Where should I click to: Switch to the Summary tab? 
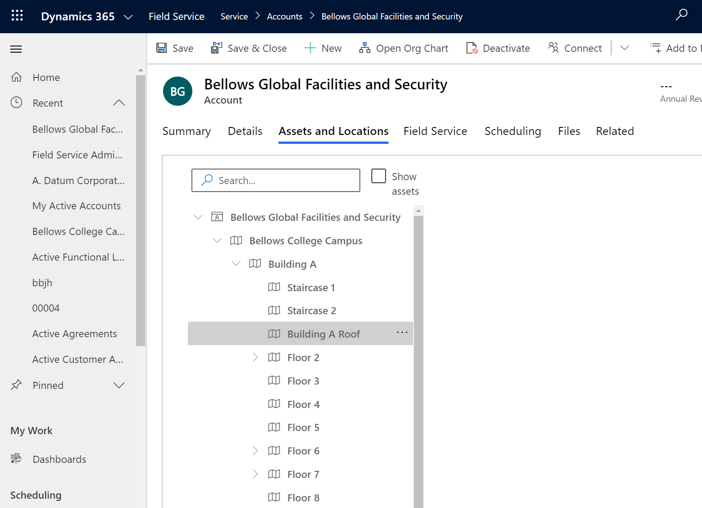tap(187, 131)
